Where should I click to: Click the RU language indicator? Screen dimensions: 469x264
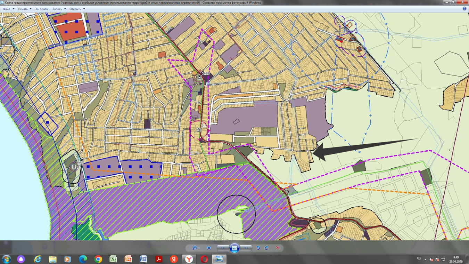coord(419,259)
